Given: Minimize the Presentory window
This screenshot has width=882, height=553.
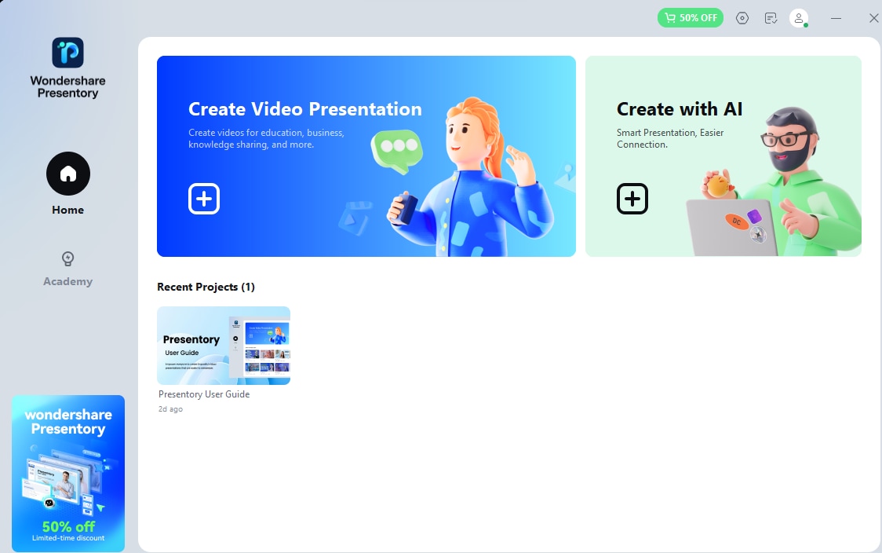Looking at the screenshot, I should (x=836, y=18).
